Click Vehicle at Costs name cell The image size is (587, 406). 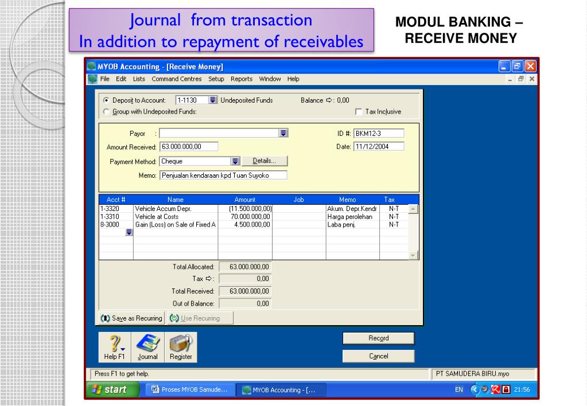click(x=176, y=217)
